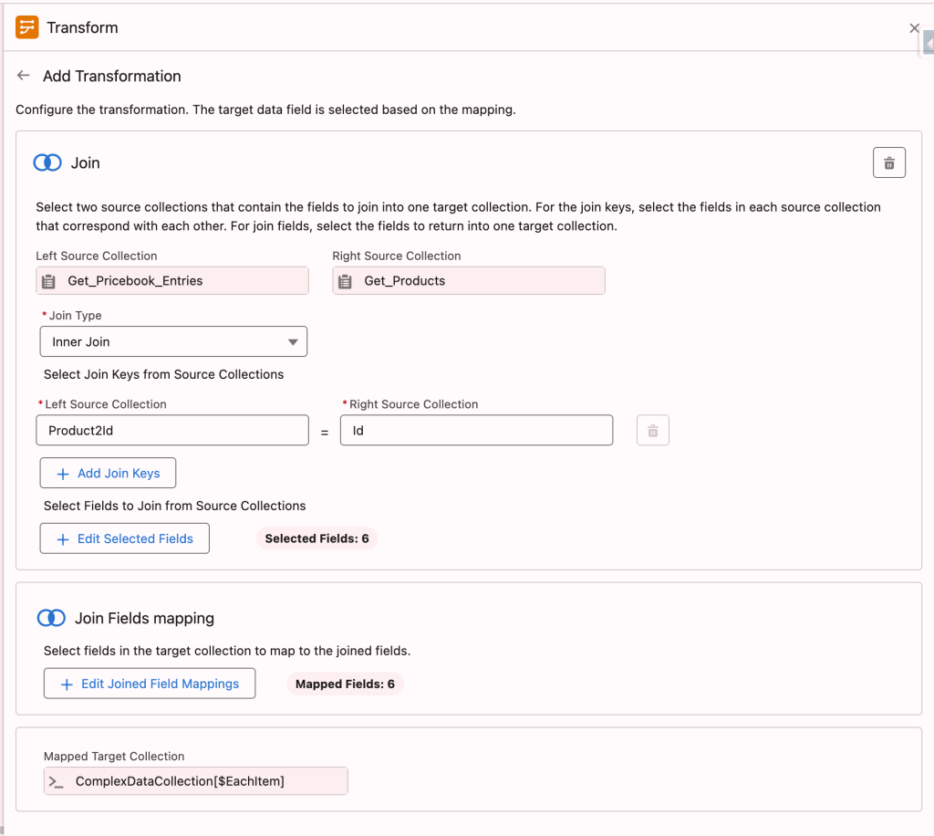The image size is (934, 836).
Task: Open the Join Type dropdown
Action: coord(173,341)
